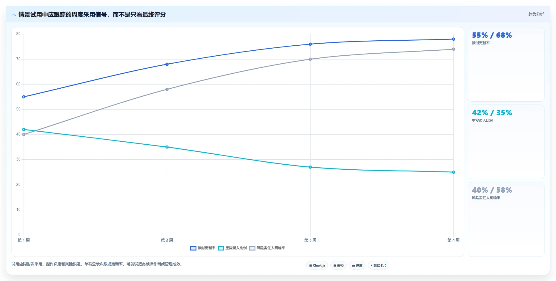Select the 按时更新率 point at 第 3 周

tap(310, 44)
